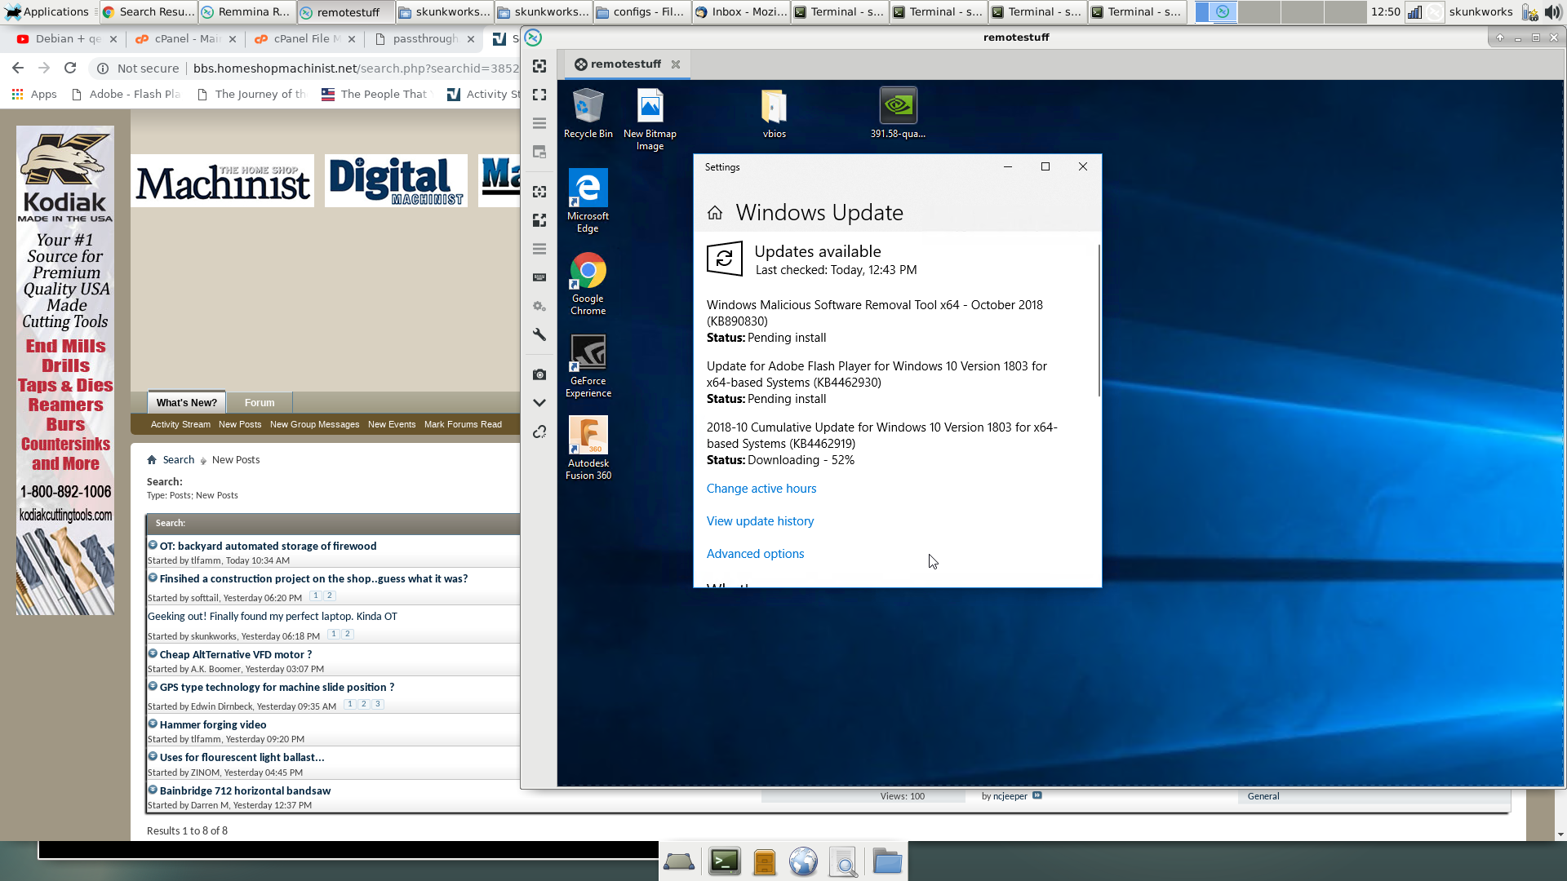Go back in Chrome browser
This screenshot has width=1567, height=881.
click(x=18, y=69)
